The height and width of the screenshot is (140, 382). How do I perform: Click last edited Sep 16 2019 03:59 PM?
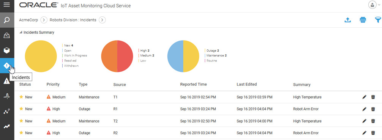[254, 97]
